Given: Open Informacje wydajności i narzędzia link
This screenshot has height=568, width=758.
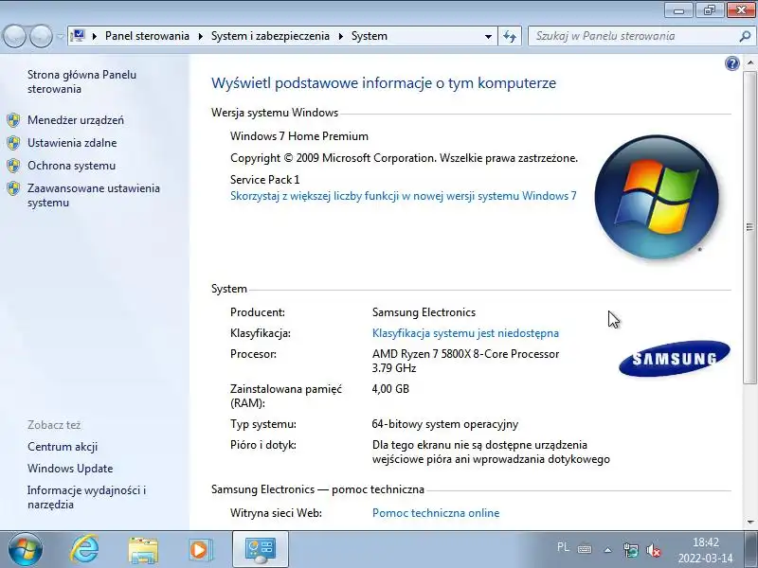Looking at the screenshot, I should [x=86, y=497].
